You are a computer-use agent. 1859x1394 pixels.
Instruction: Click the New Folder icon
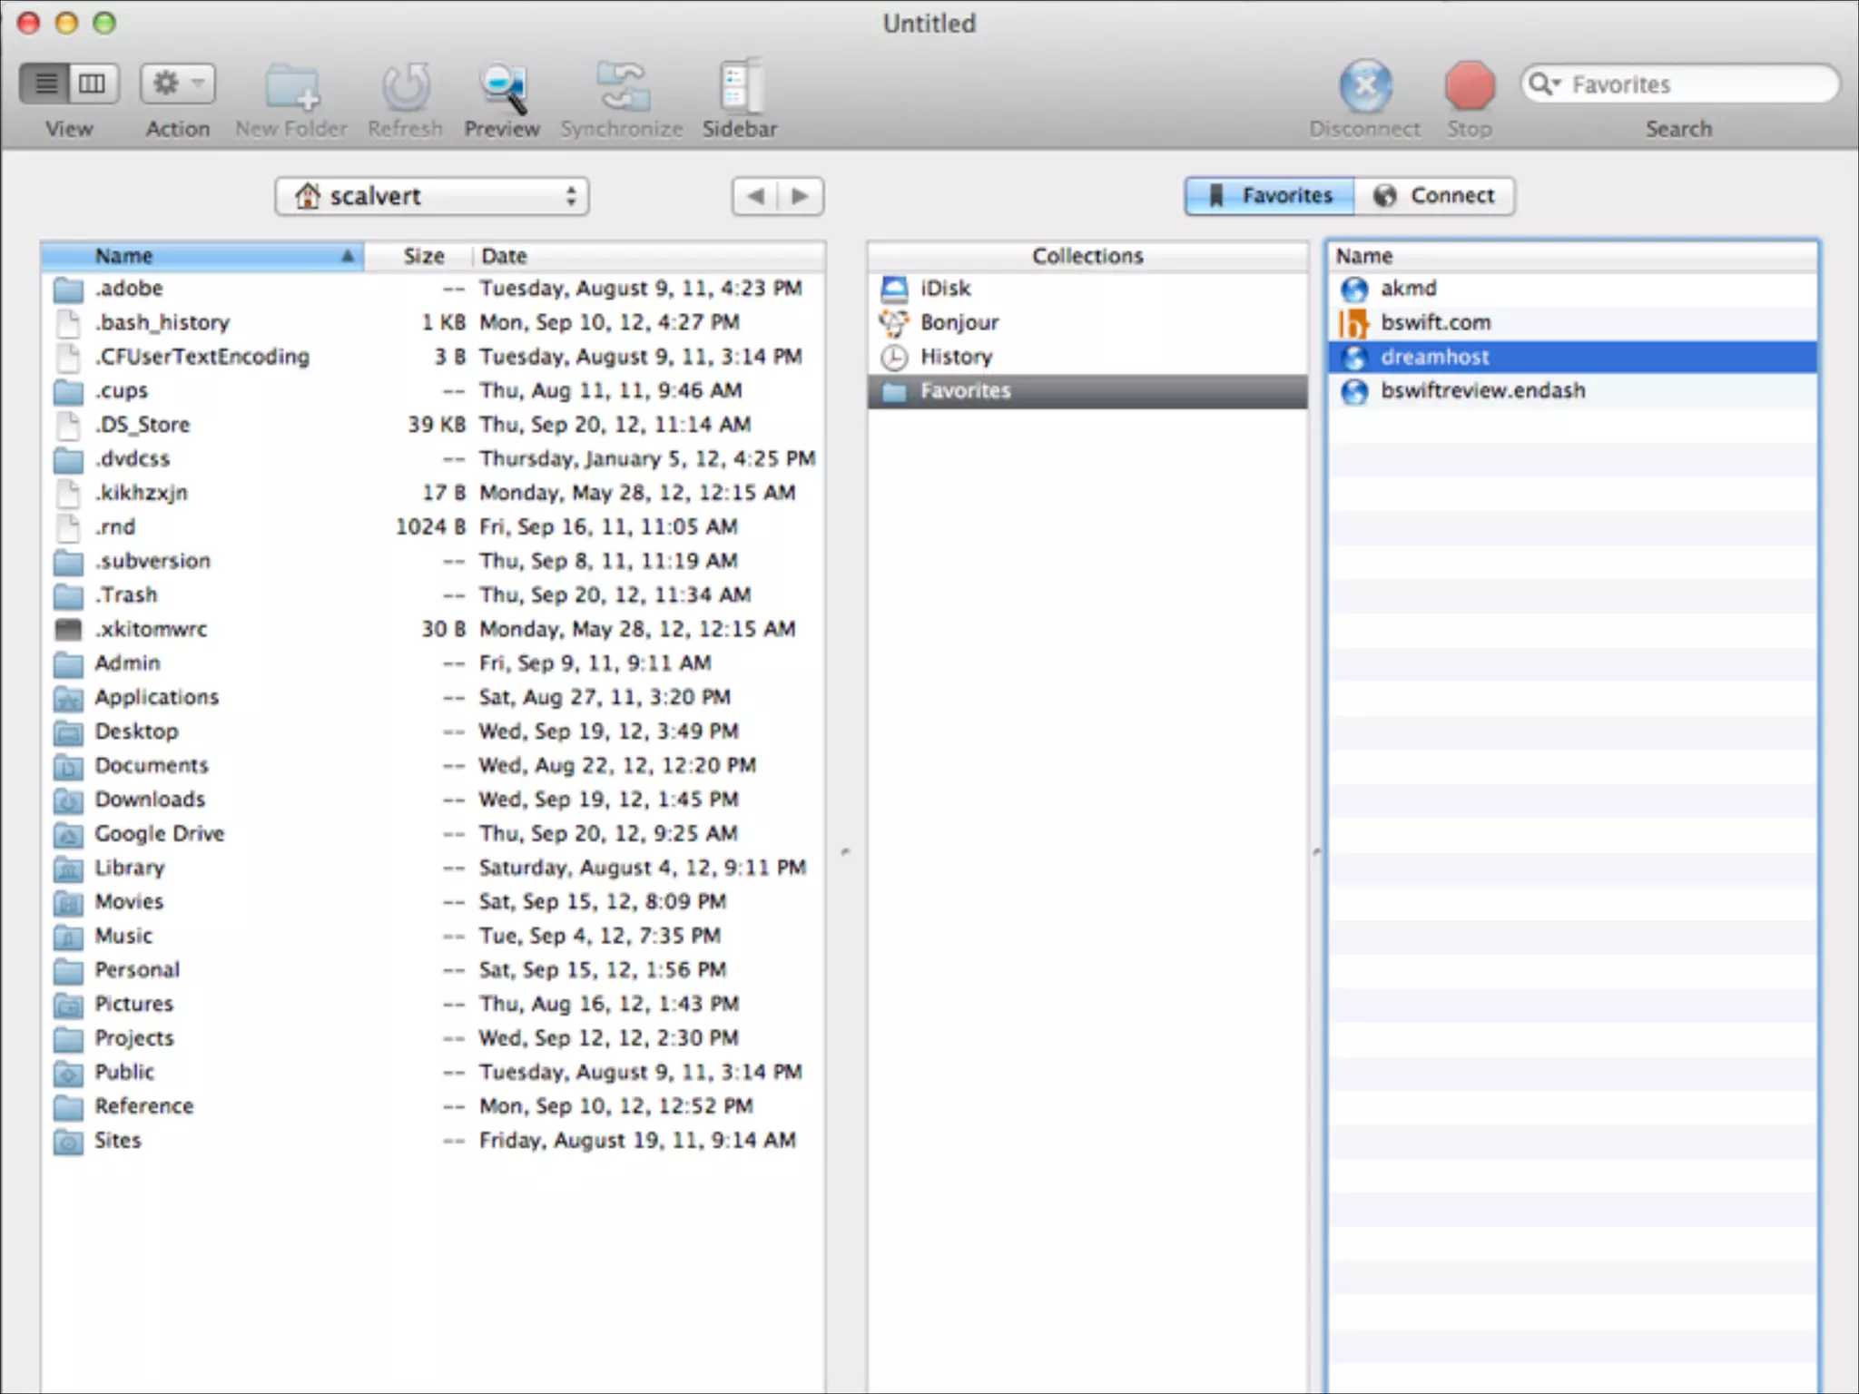(291, 87)
